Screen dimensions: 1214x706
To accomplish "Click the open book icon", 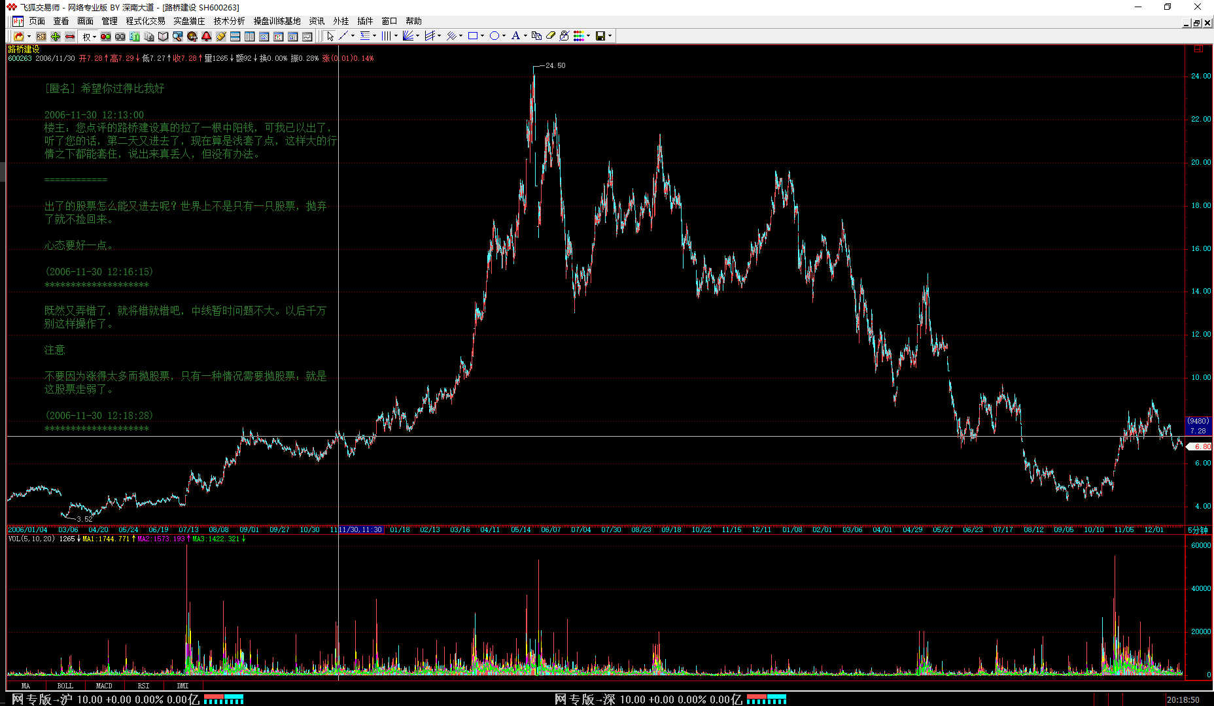I will pos(164,36).
